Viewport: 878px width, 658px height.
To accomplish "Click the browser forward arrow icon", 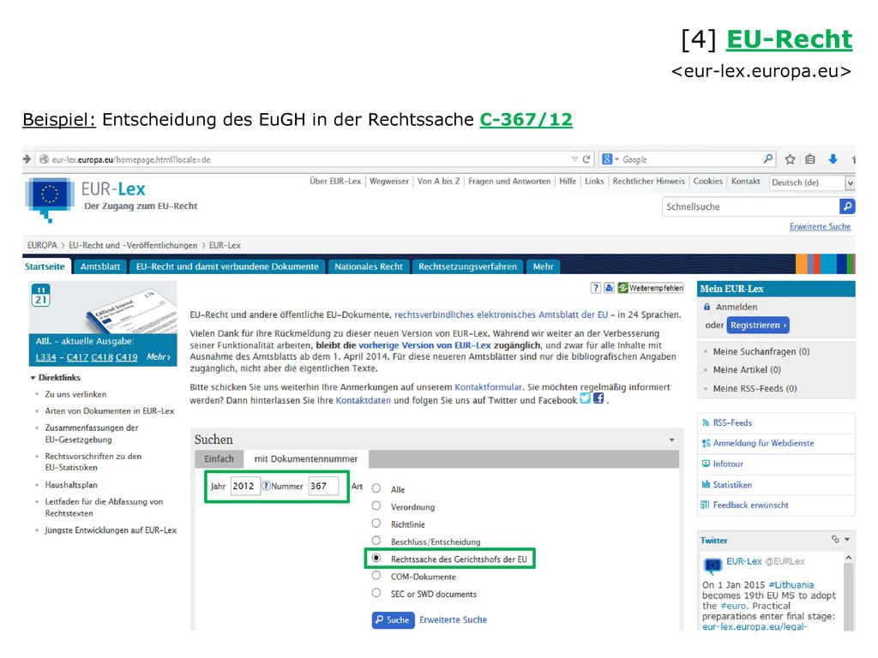I will point(27,159).
